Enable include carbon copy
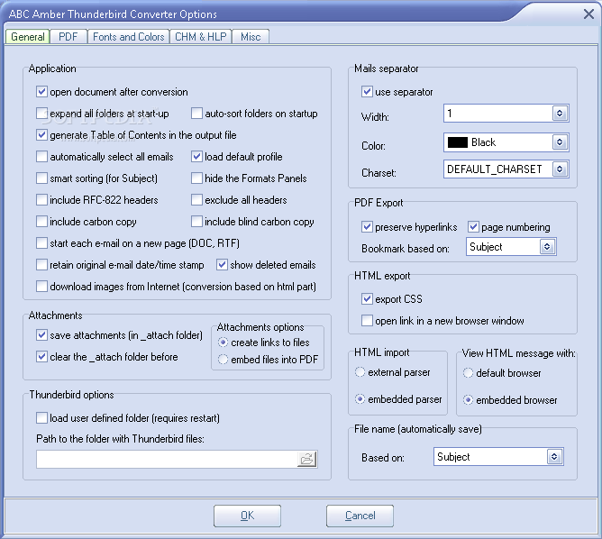Viewport: 602px width, 539px height. click(x=41, y=222)
